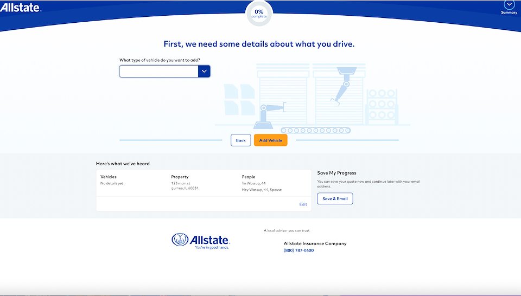Call the (800) 787-0630 phone link
Image resolution: width=521 pixels, height=296 pixels.
[x=298, y=250]
